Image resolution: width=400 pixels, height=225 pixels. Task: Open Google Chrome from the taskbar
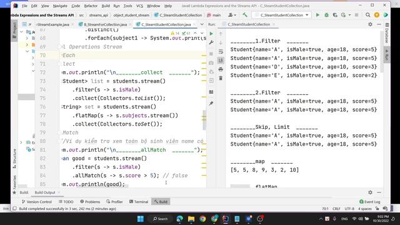pyautogui.click(x=202, y=219)
